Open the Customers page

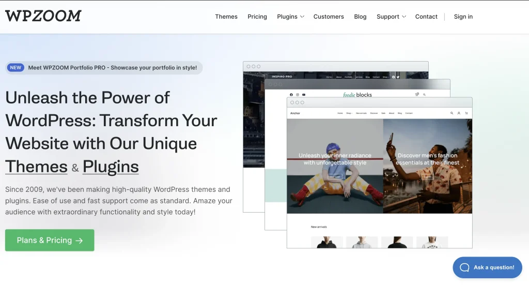(329, 17)
